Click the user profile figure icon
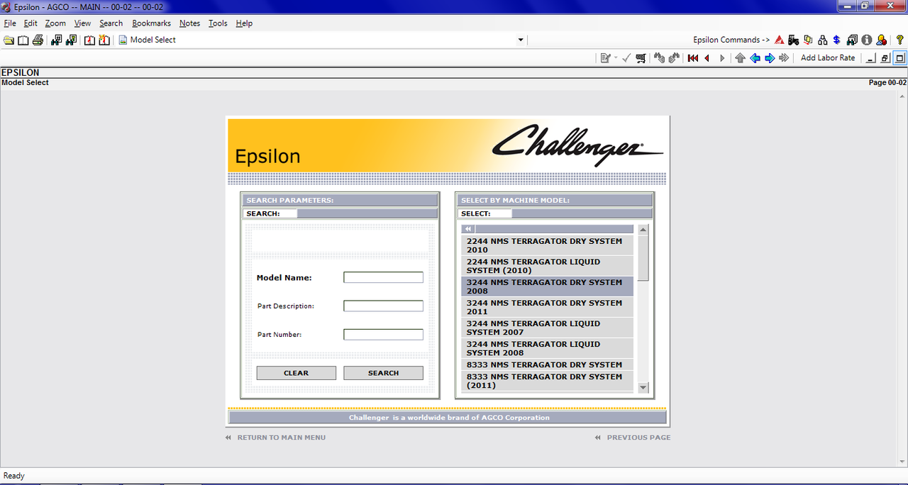This screenshot has height=485, width=908. click(881, 40)
